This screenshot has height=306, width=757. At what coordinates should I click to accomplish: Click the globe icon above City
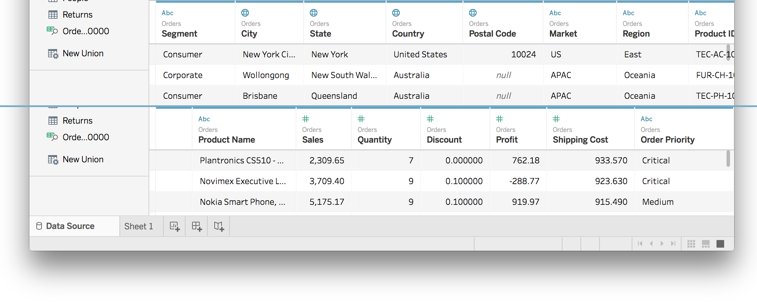[245, 13]
